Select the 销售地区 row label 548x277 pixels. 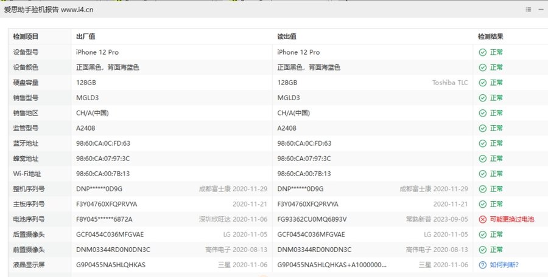[26, 113]
